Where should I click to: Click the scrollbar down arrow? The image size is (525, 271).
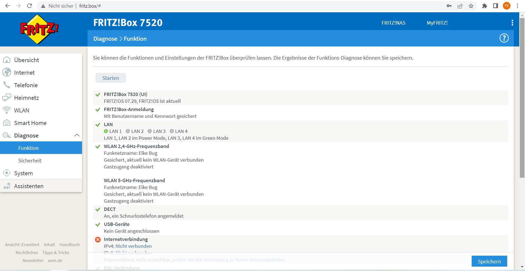click(x=522, y=267)
